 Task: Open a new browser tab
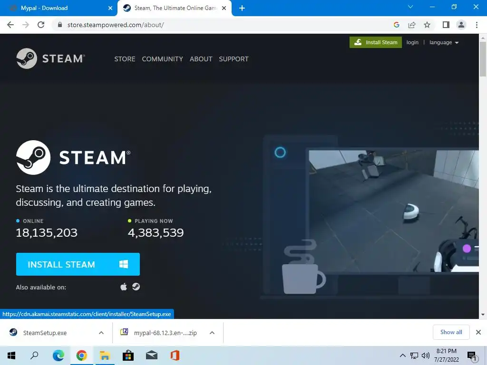click(x=242, y=8)
